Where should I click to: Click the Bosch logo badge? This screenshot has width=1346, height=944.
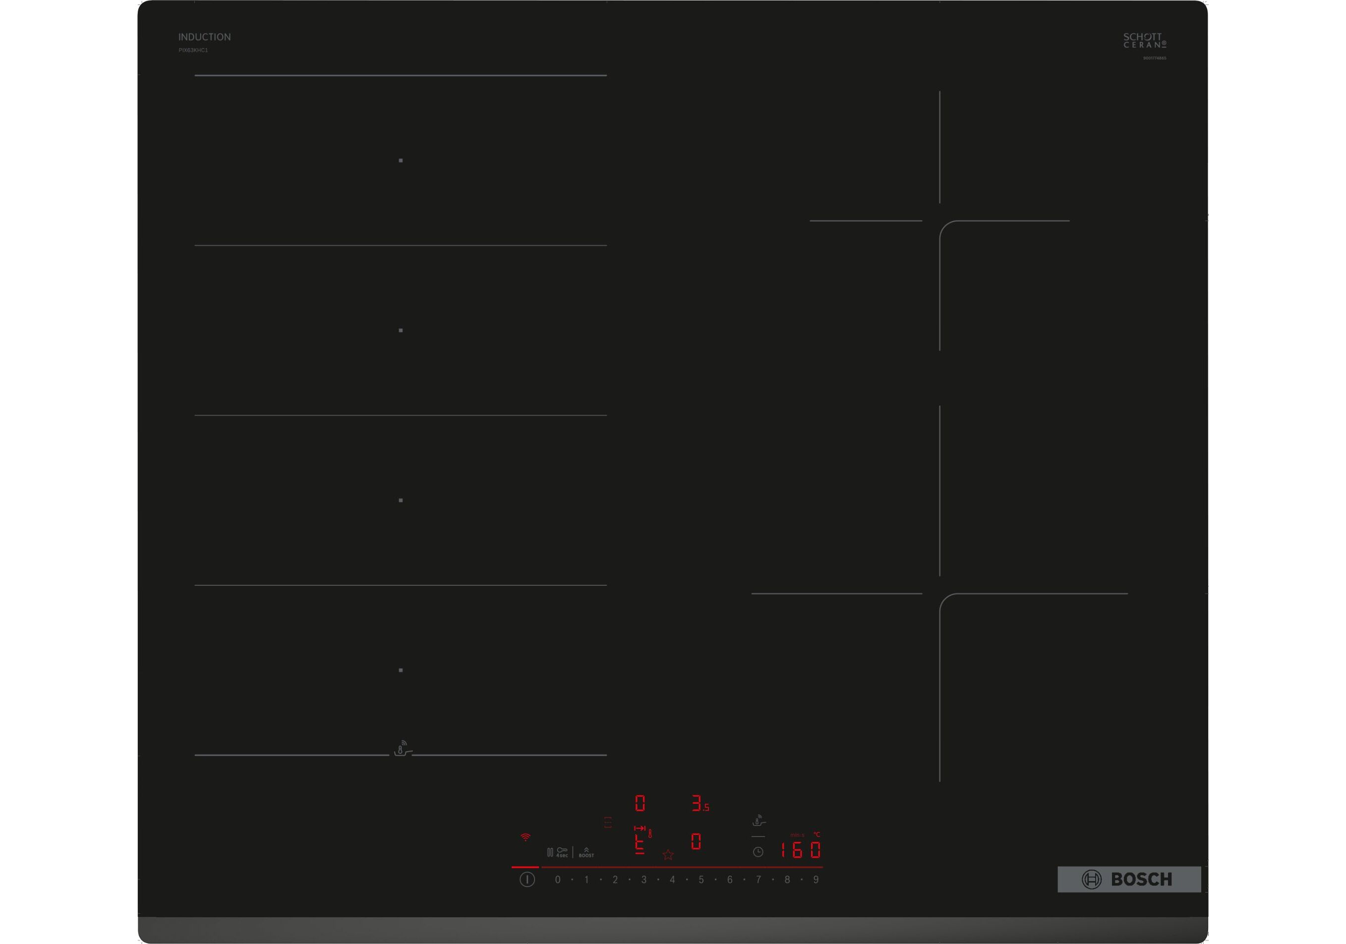[x=1128, y=879]
